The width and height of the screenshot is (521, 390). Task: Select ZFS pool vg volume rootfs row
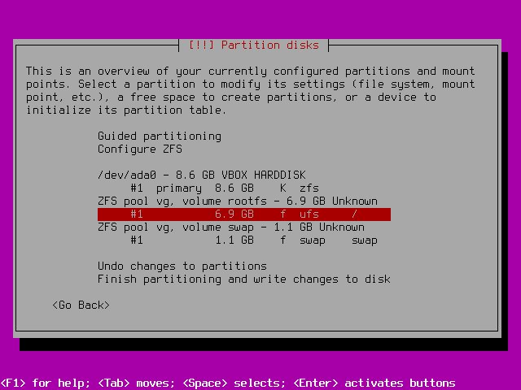coord(238,201)
